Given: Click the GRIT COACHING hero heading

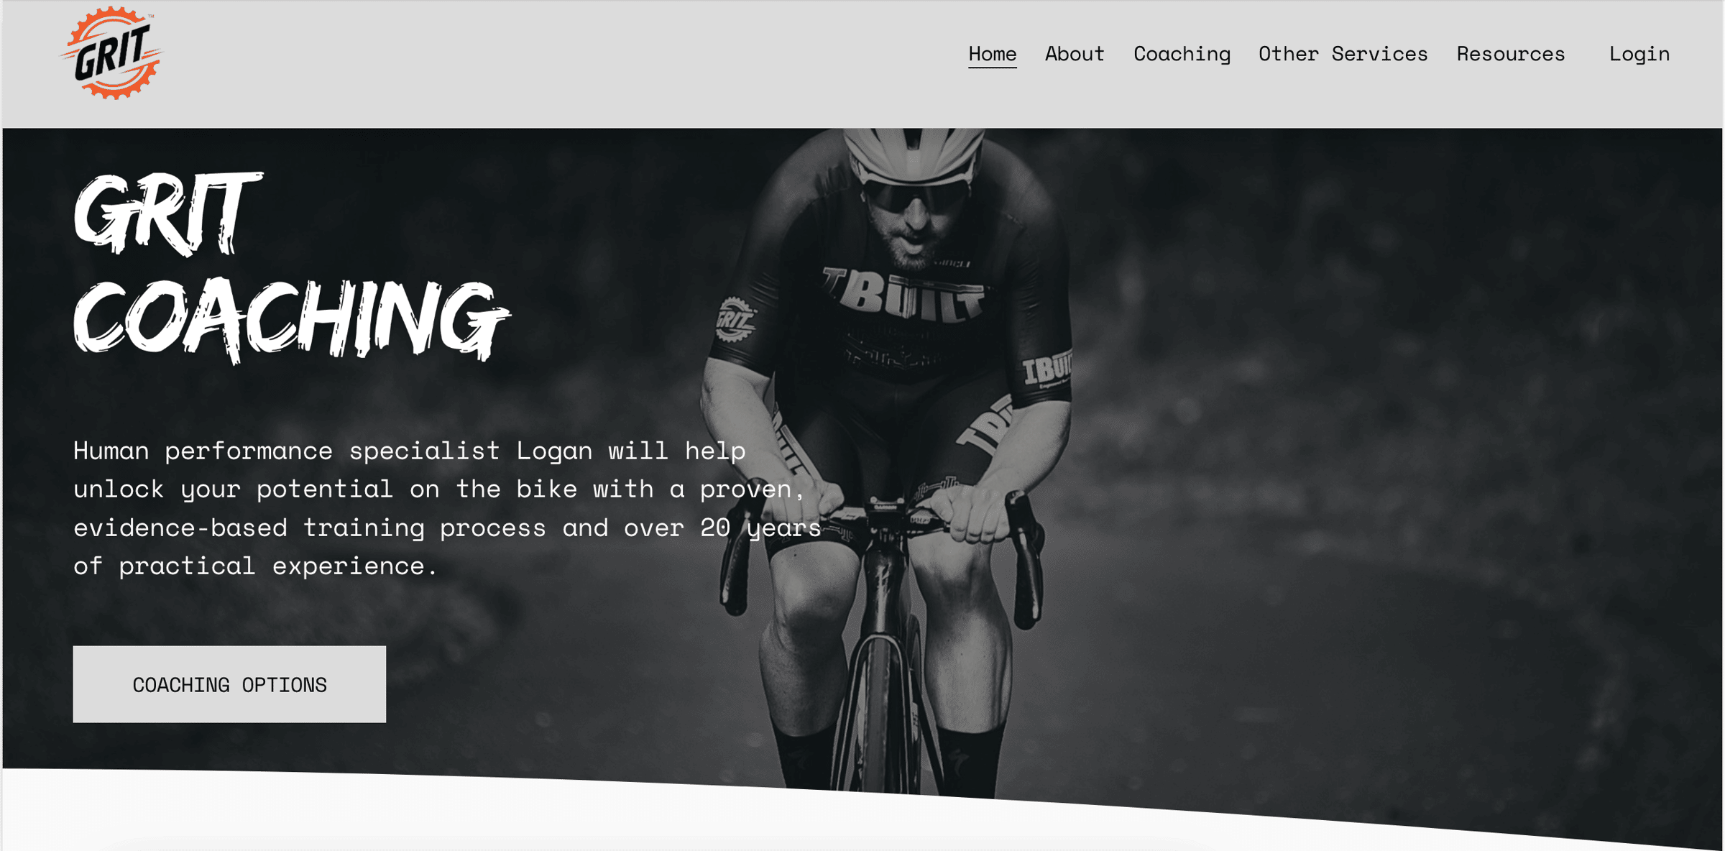Looking at the screenshot, I should (x=291, y=266).
